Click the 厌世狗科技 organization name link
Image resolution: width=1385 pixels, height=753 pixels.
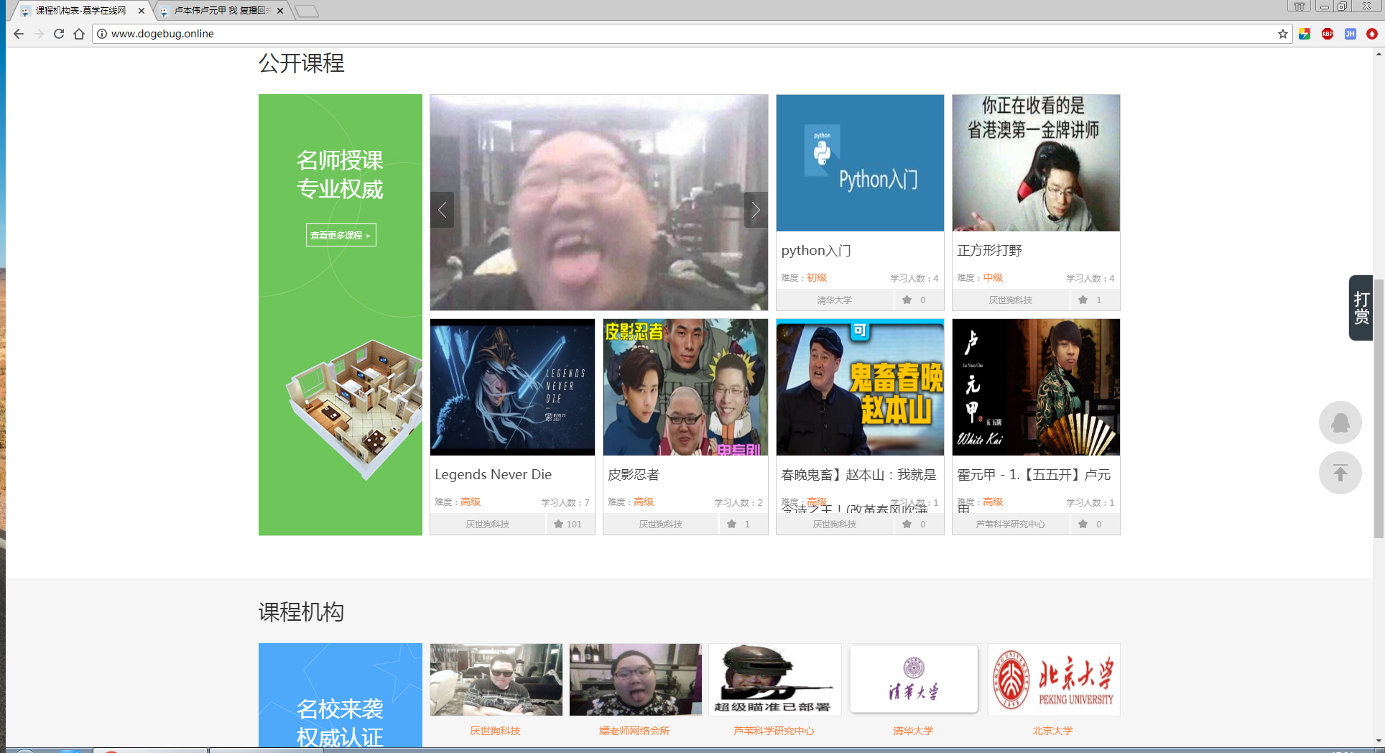coord(496,731)
